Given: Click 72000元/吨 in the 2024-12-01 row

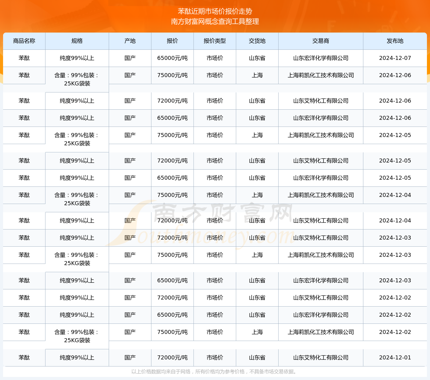Looking at the screenshot, I should coord(172,358).
